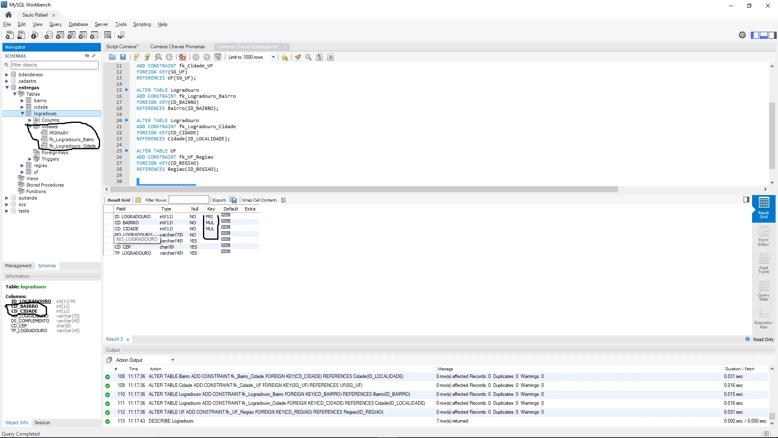
Task: Open the Database menu
Action: click(78, 24)
